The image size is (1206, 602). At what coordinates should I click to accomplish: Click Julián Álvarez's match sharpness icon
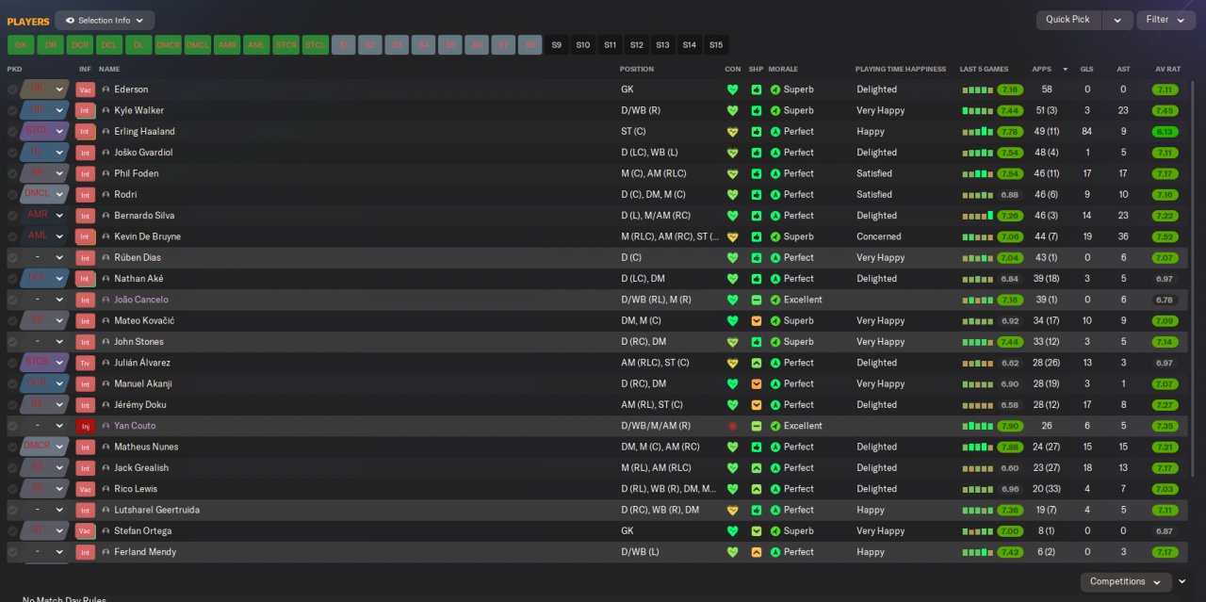pyautogui.click(x=756, y=363)
